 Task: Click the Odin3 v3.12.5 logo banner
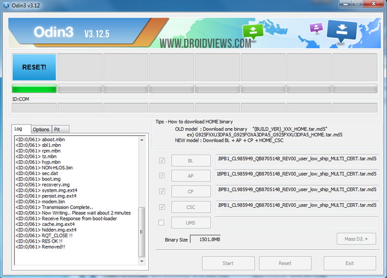tap(63, 31)
